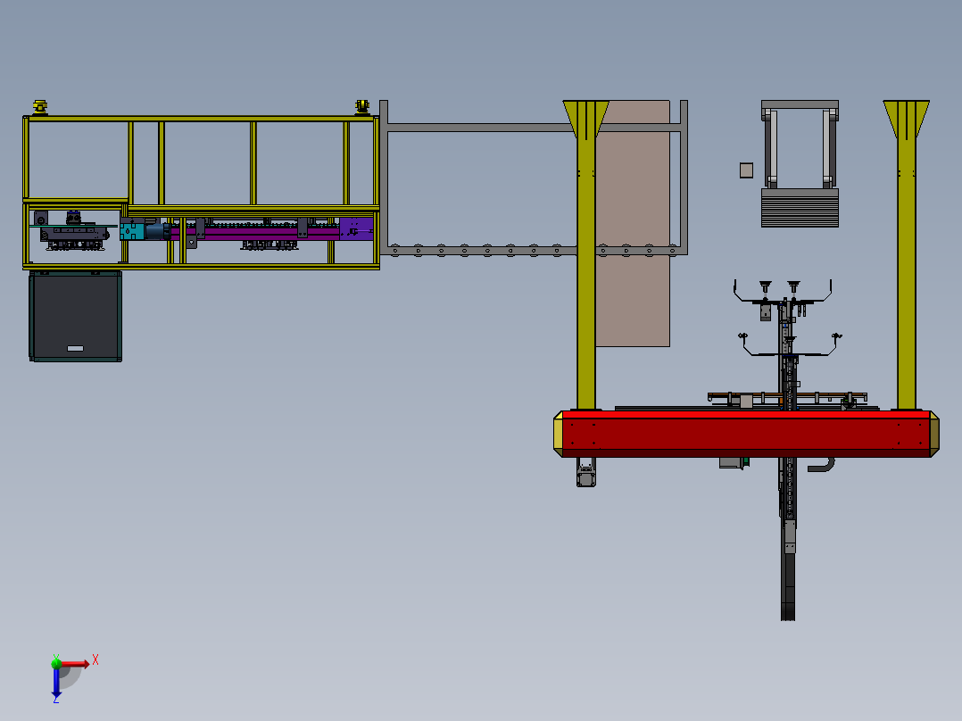The height and width of the screenshot is (721, 962).
Task: Select the stacked gray plates block
Action: click(800, 208)
